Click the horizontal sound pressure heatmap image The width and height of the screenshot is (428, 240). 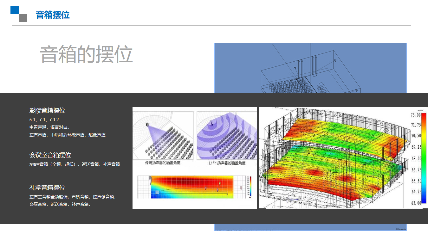click(x=195, y=187)
